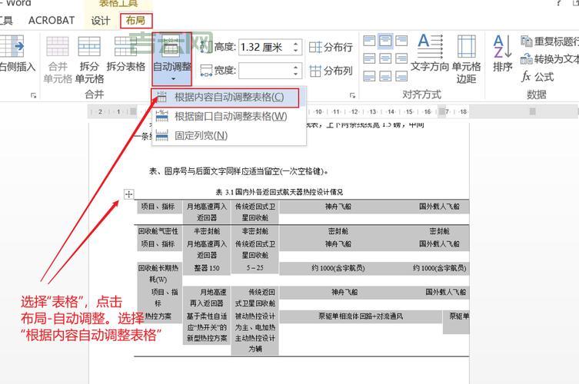Click table caption 表 3.1 text
Viewport: 579px width, 384px height.
click(279, 192)
